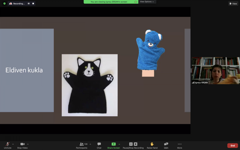The image size is (240, 150).
Task: Pause recording via top-left indicator
Action: pos(28,4)
